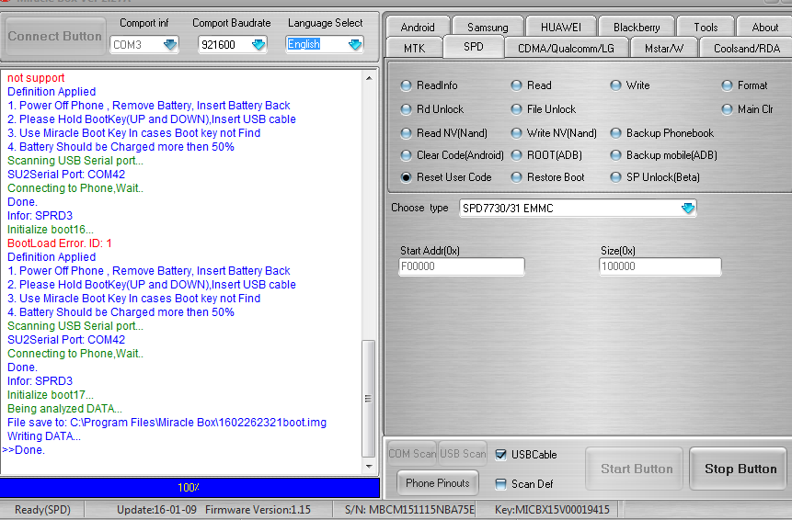Viewport: 792px width, 520px height.
Task: Select the File Unlock radio option
Action: click(516, 109)
